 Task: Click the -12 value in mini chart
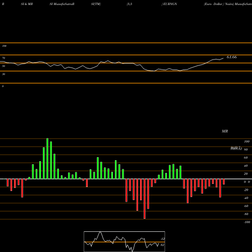[162, 239]
